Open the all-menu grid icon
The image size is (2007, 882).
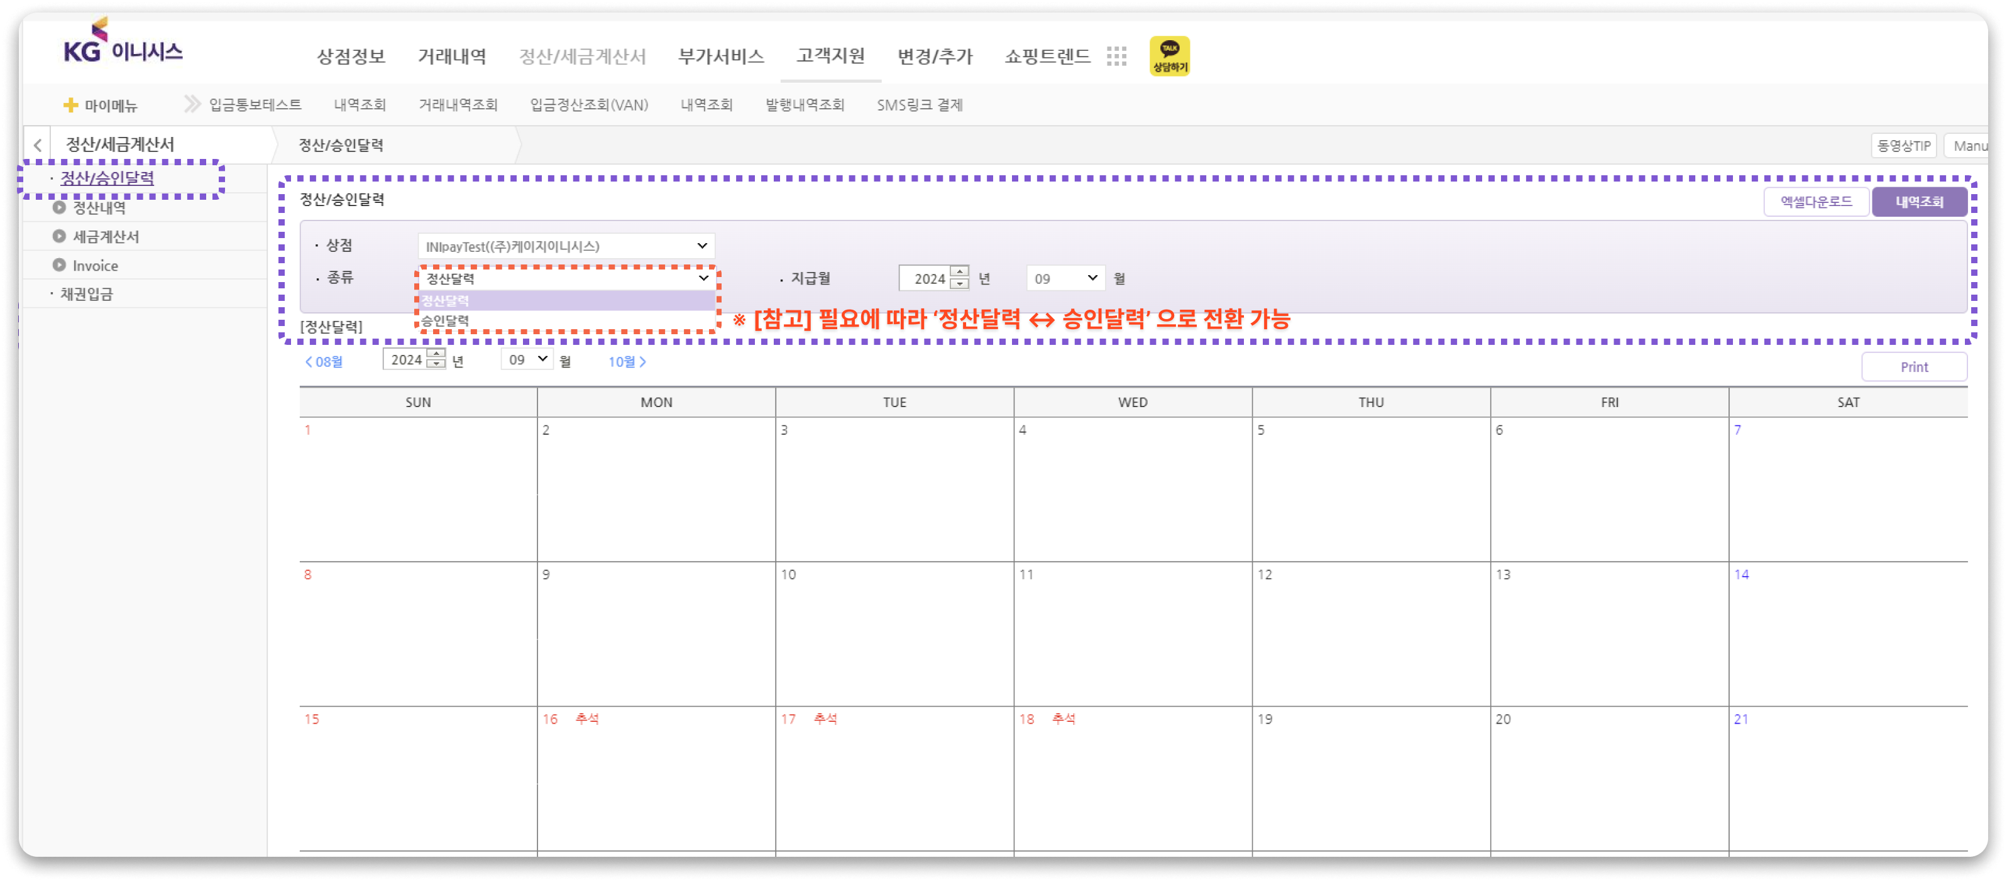tap(1116, 56)
